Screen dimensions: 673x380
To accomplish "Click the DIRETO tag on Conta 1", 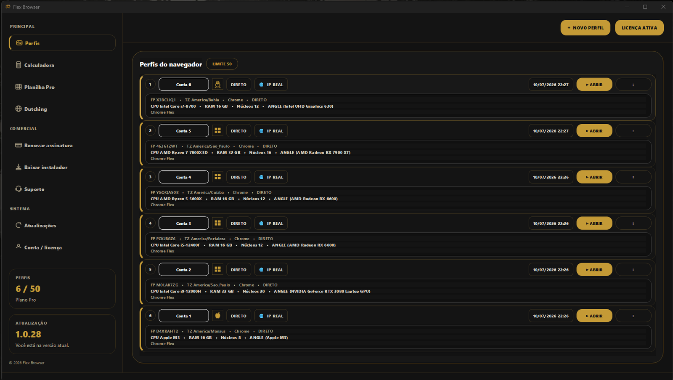I will (x=238, y=316).
